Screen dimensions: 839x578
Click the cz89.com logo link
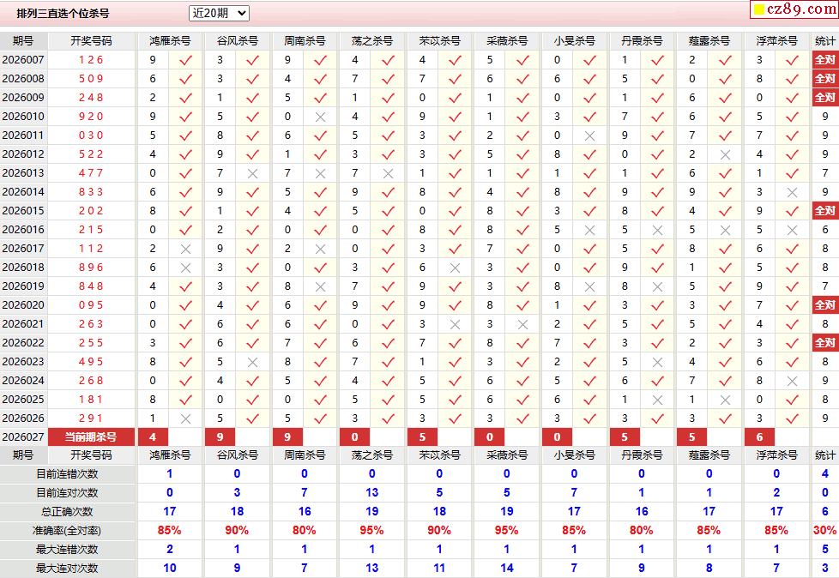click(801, 9)
